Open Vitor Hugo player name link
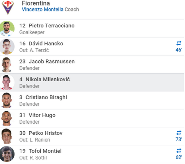This screenshot has width=185, height=164. pos(42,115)
